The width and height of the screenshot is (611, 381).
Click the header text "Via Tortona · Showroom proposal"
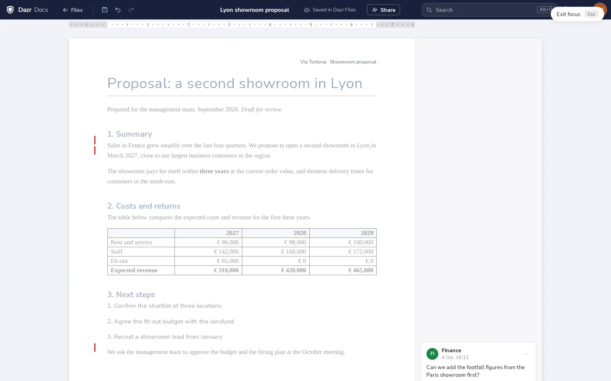click(x=338, y=62)
